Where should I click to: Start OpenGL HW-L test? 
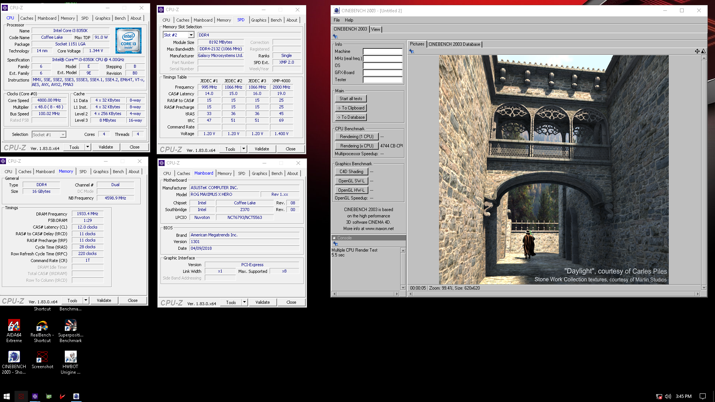tap(352, 190)
